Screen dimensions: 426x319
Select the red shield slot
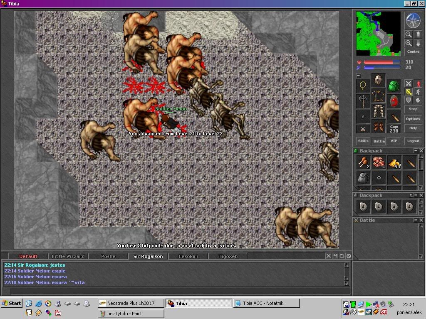tap(394, 101)
